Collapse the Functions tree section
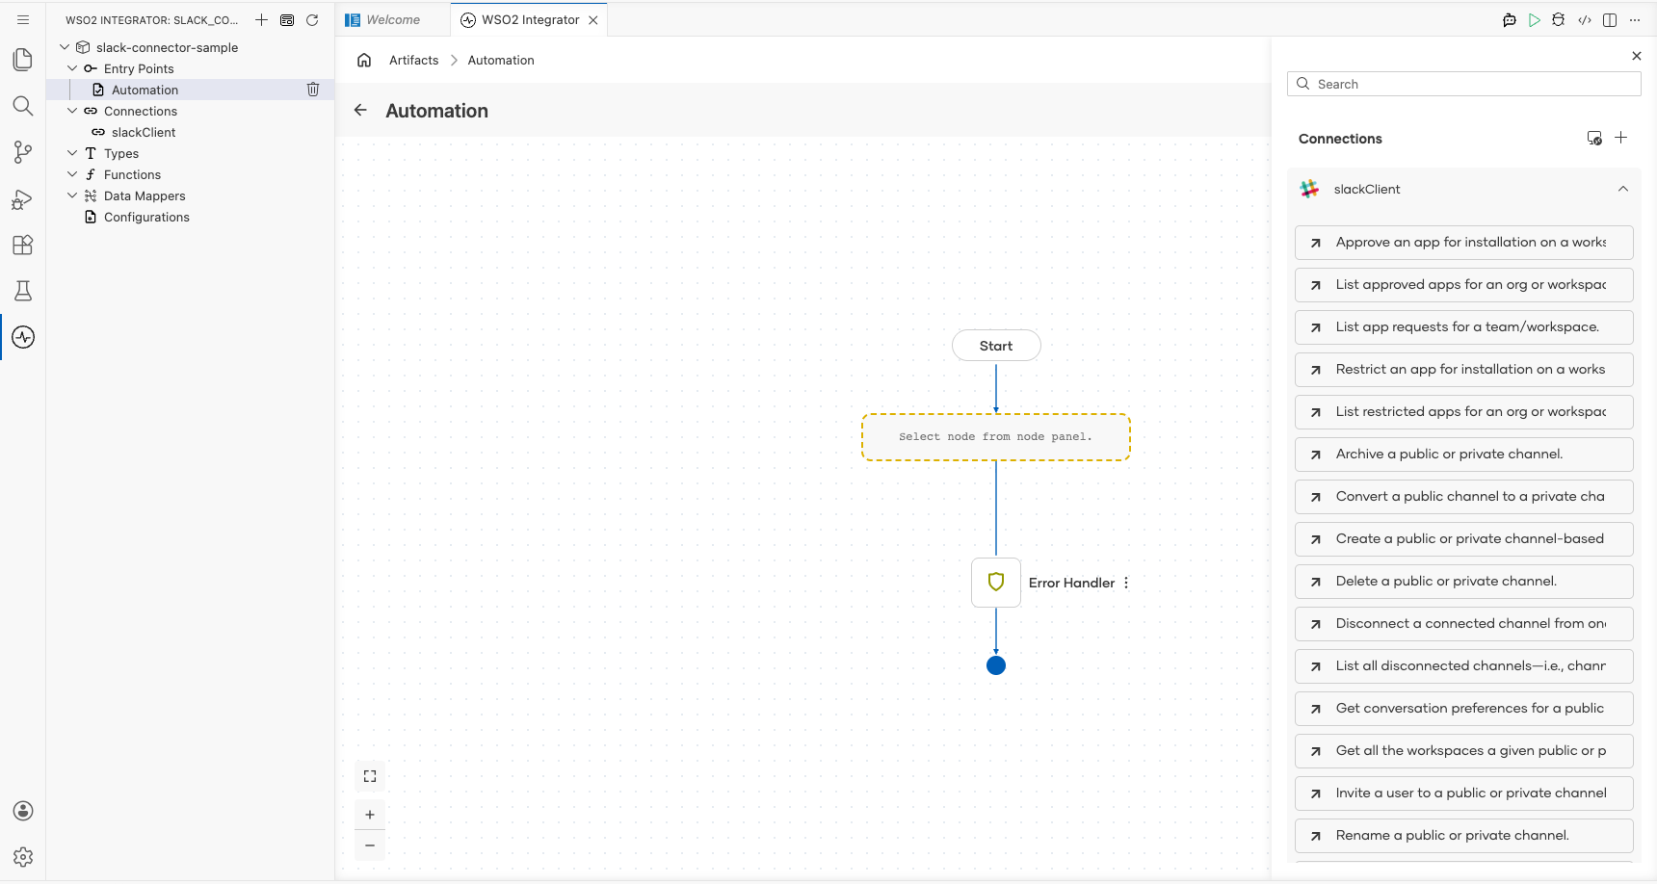This screenshot has height=884, width=1657. [72, 174]
